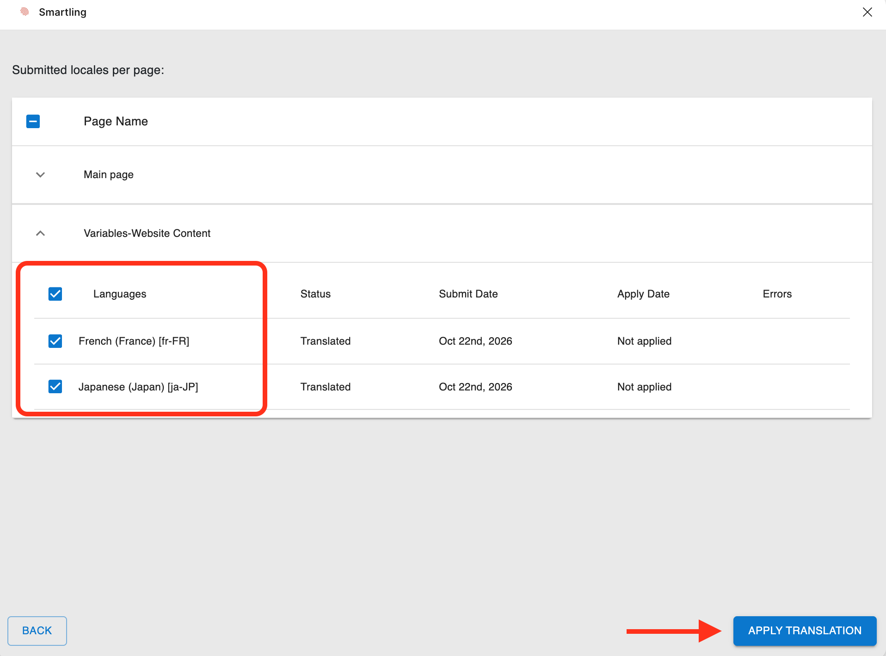Toggle the Languages header checkbox
Screen dimensions: 886x656
tap(55, 294)
